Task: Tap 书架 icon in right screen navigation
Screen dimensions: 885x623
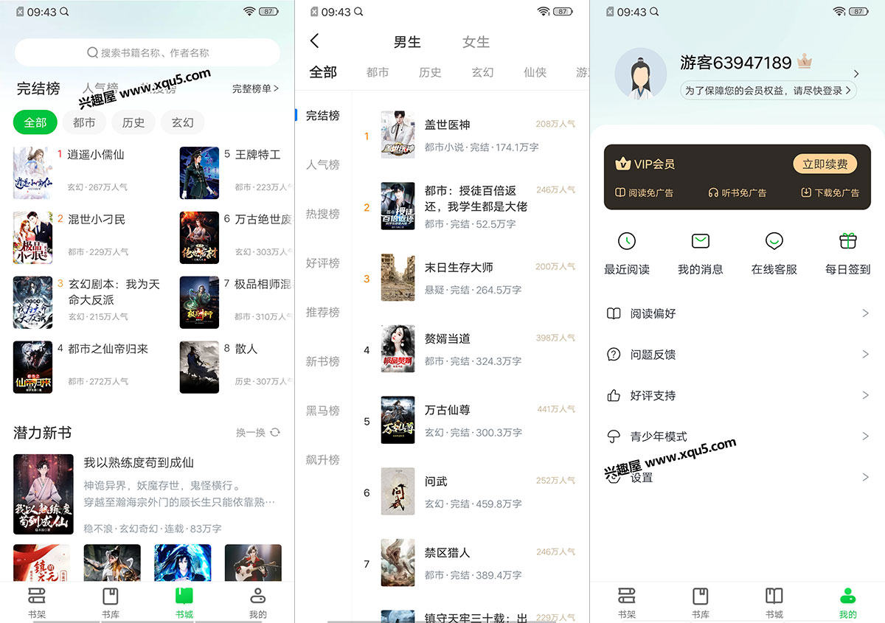Action: point(627,596)
